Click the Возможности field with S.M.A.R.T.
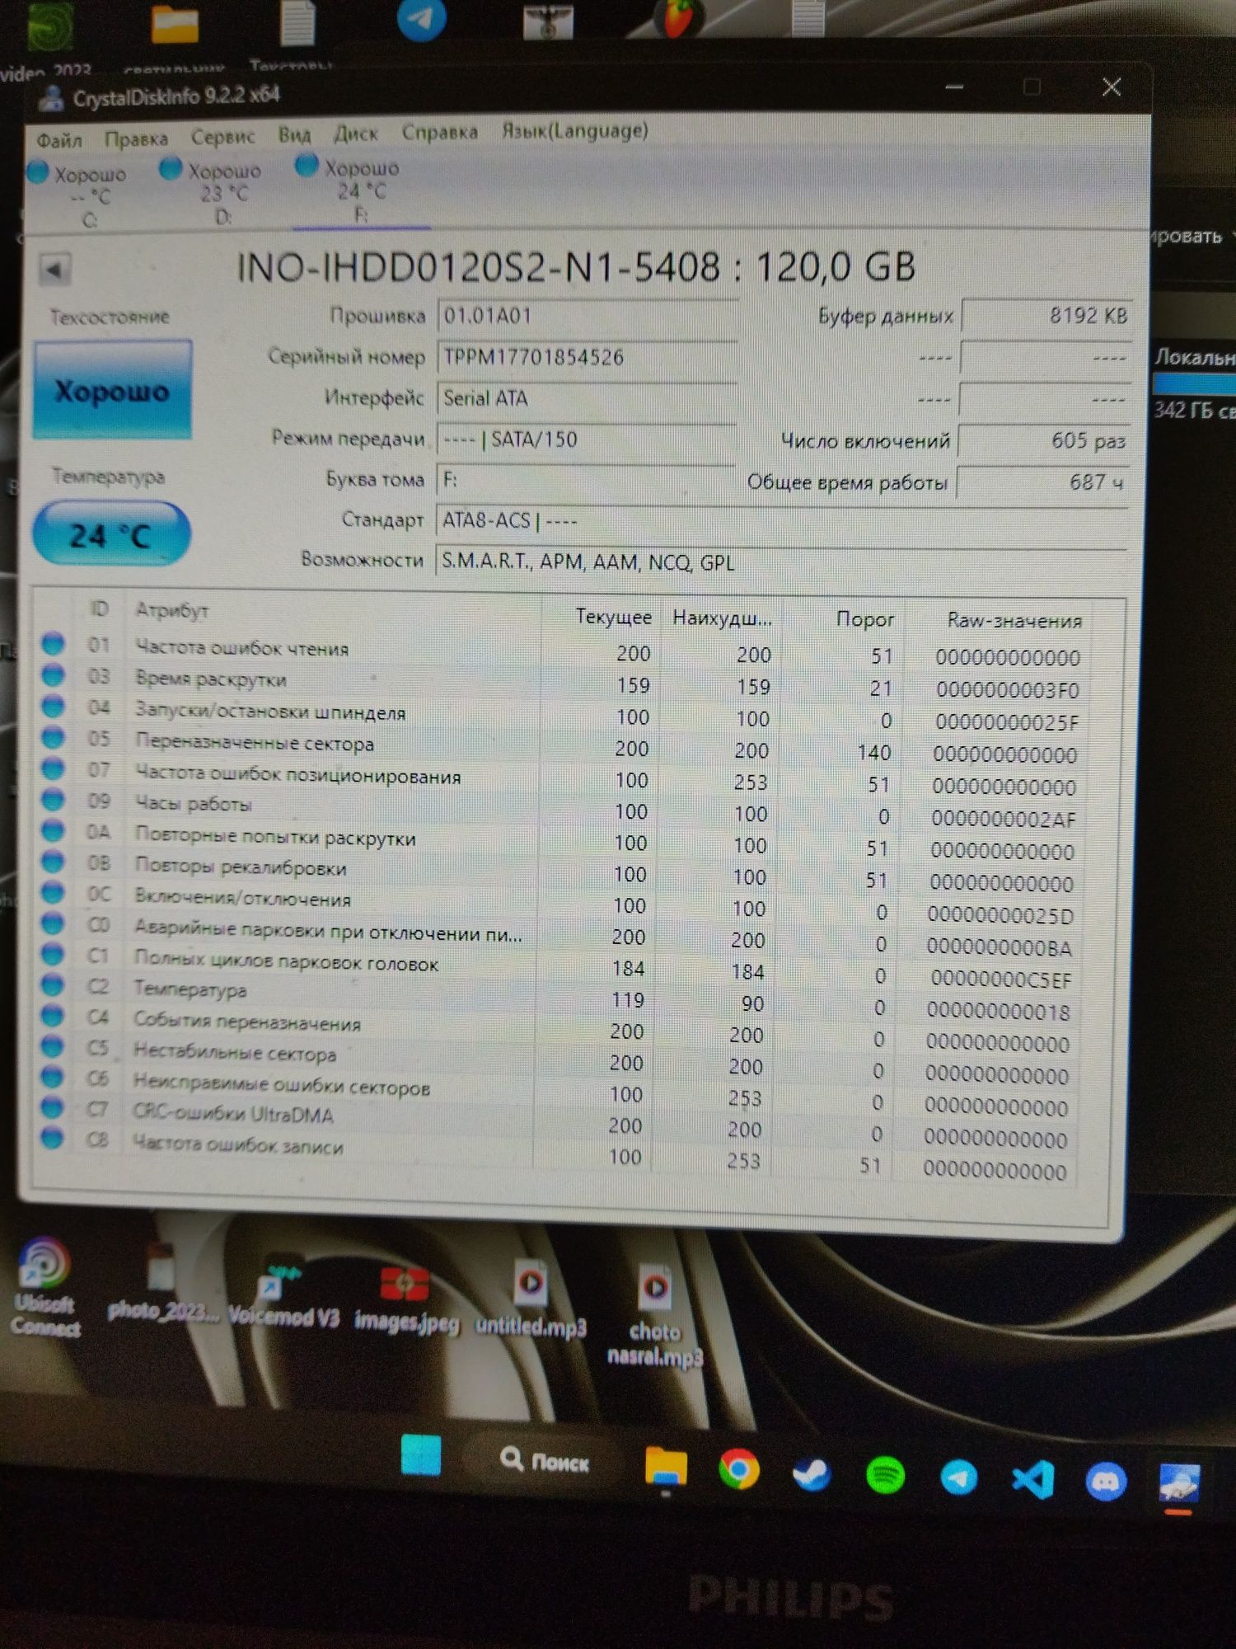The width and height of the screenshot is (1236, 1649). point(780,562)
